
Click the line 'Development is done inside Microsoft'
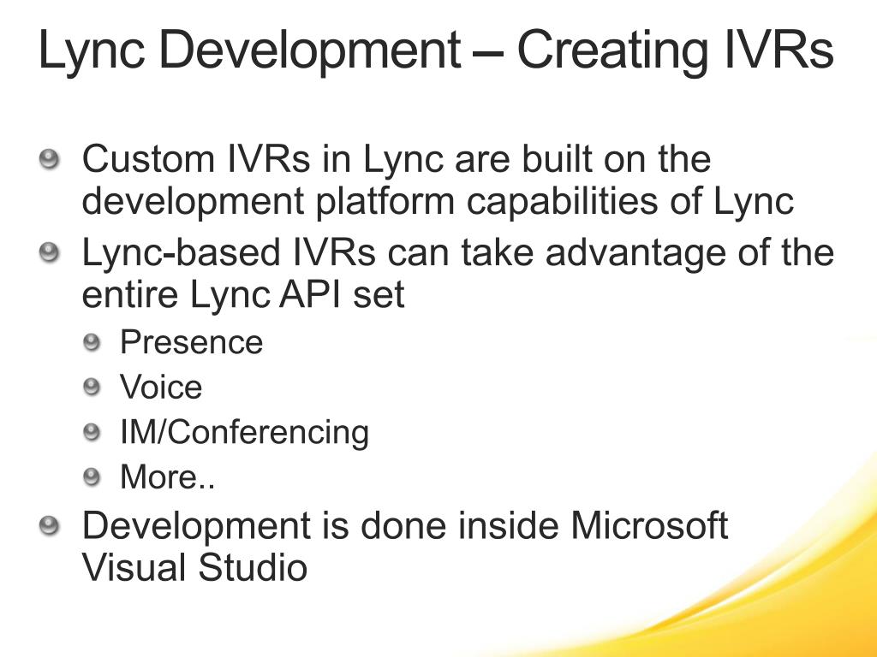[x=405, y=525]
